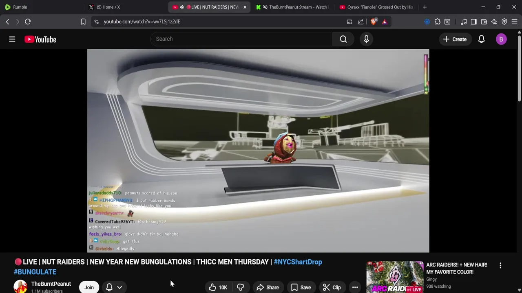
Task: Start voice search with microphone icon
Action: (x=366, y=39)
